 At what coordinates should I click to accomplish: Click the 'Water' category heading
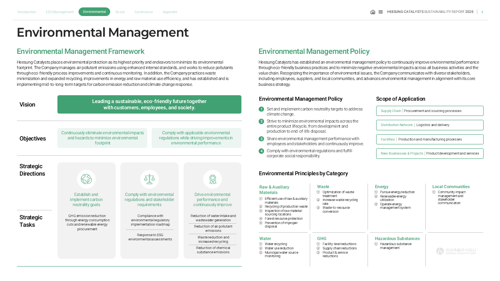(265, 238)
